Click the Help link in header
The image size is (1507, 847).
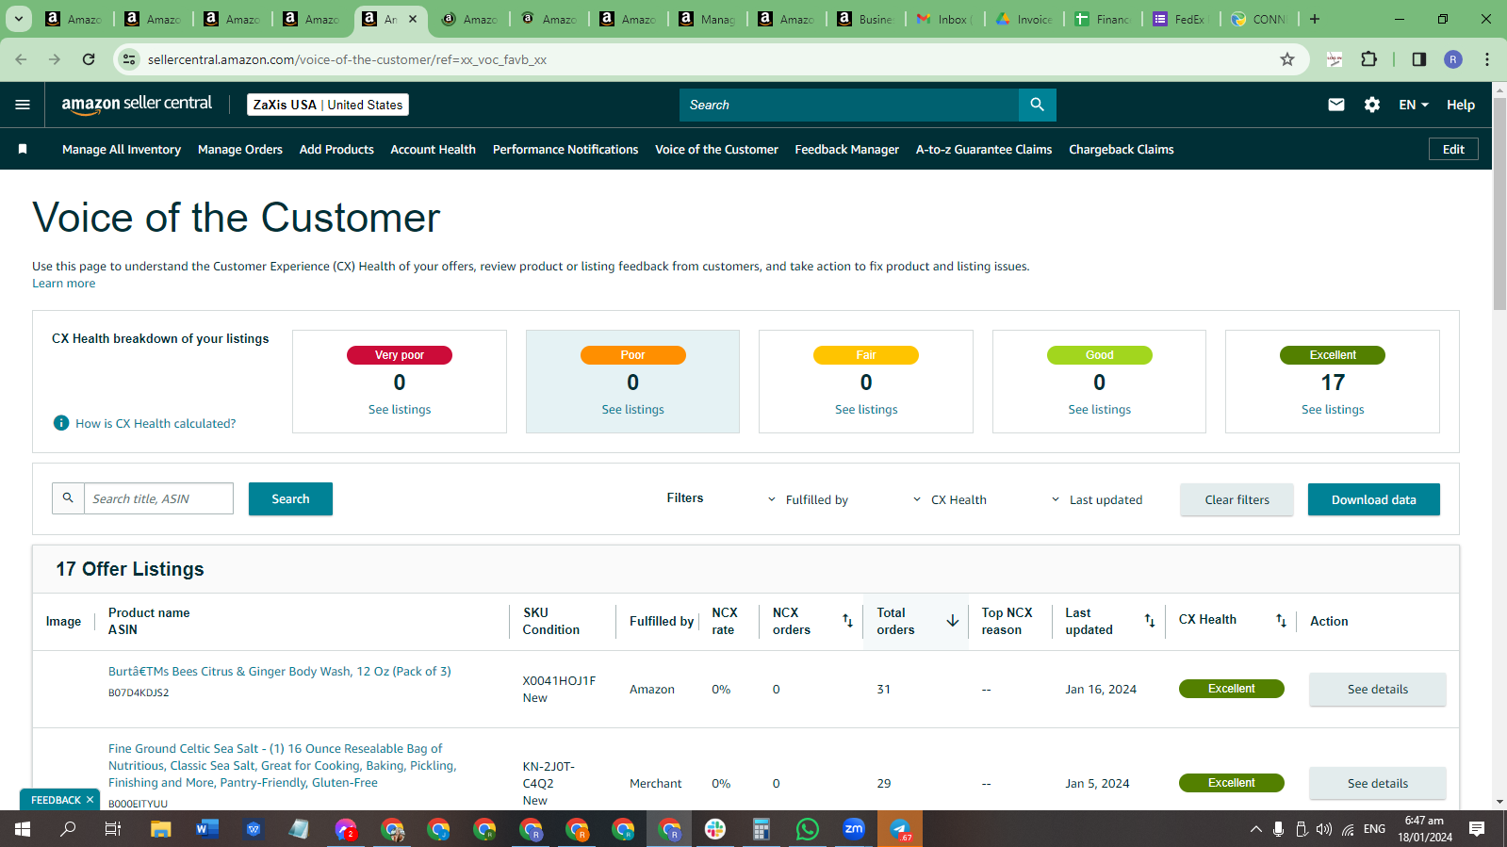[1461, 105]
